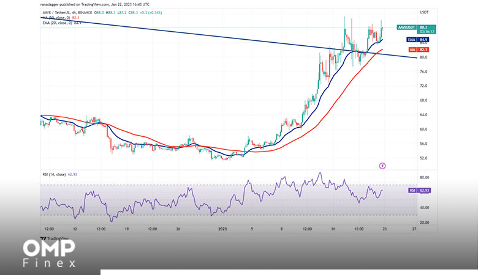This screenshot has height=275, width=478.
Task: Click the 03:16:12 candle countdown timer
Action: (x=427, y=32)
